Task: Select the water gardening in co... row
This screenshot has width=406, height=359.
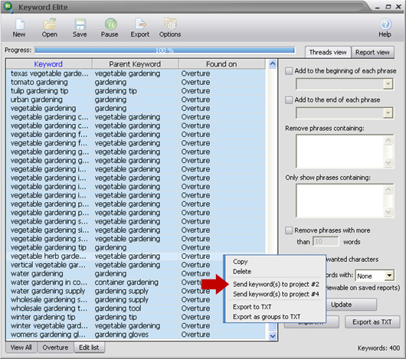Action: pos(136,282)
